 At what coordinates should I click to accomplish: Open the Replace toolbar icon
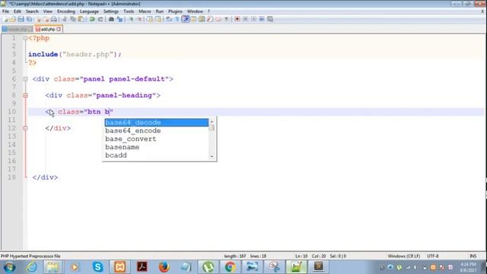[x=119, y=19]
